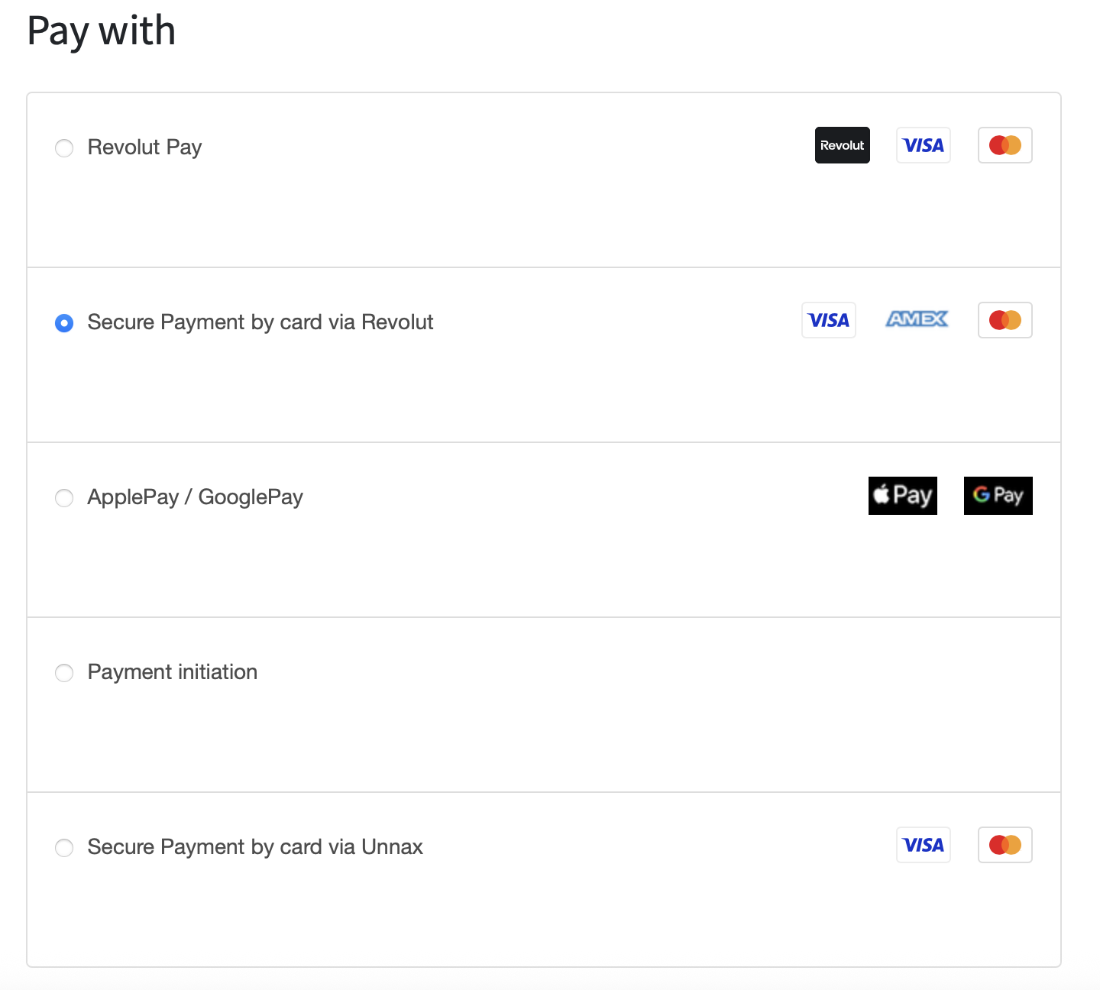Image resolution: width=1100 pixels, height=990 pixels.
Task: Click the Google Pay logo
Action: [x=998, y=496]
